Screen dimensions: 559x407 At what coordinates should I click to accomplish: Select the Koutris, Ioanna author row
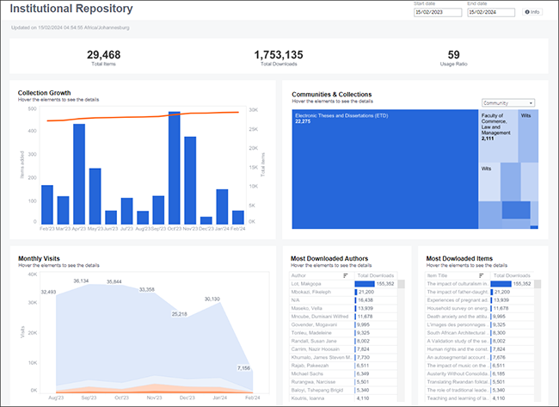343,398
